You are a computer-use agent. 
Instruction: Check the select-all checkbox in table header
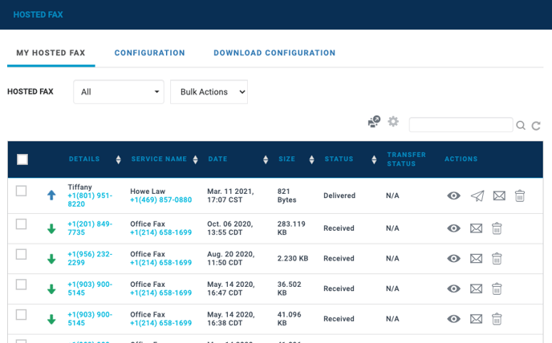[x=22, y=159]
